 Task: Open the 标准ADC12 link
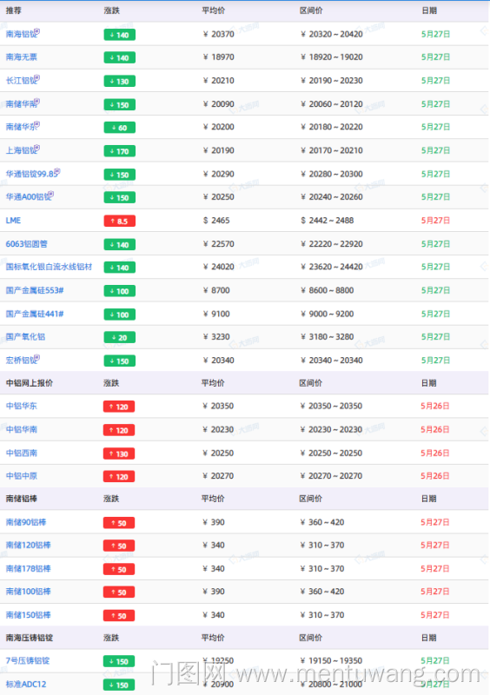[26, 685]
